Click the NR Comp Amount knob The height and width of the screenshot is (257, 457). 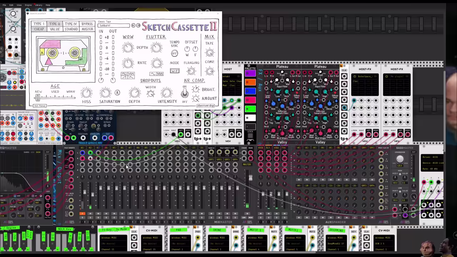coord(196,99)
